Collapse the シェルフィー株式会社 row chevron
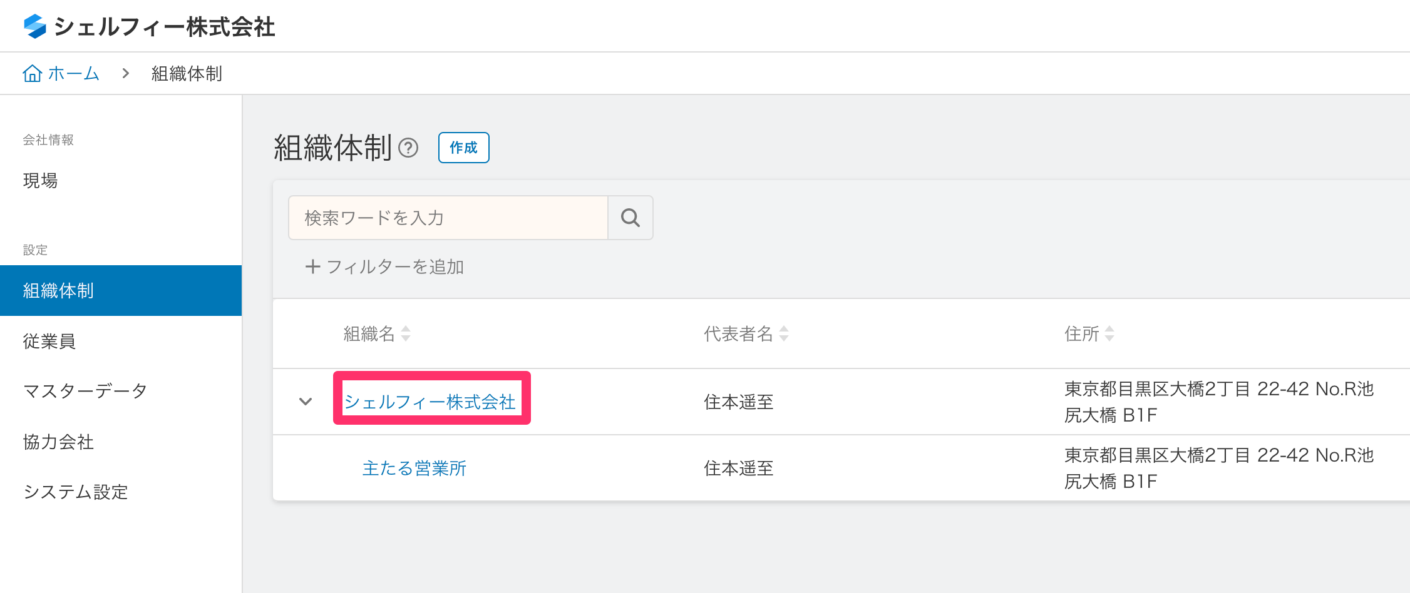The width and height of the screenshot is (1410, 593). click(306, 402)
